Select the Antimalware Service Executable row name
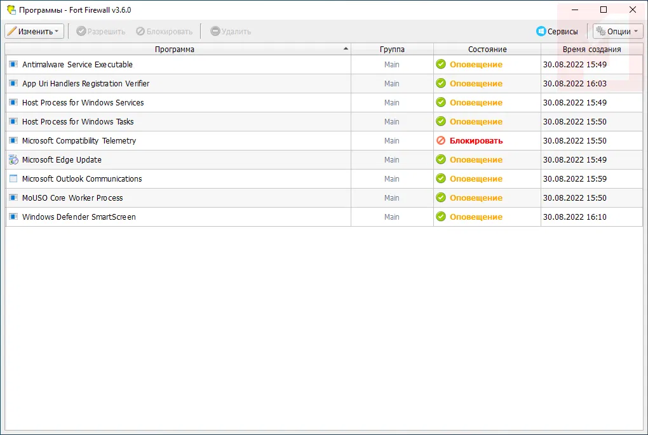This screenshot has height=435, width=648. (78, 64)
